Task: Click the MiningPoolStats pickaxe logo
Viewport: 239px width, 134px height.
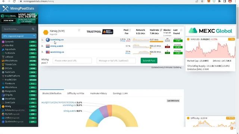Action: click(6, 8)
